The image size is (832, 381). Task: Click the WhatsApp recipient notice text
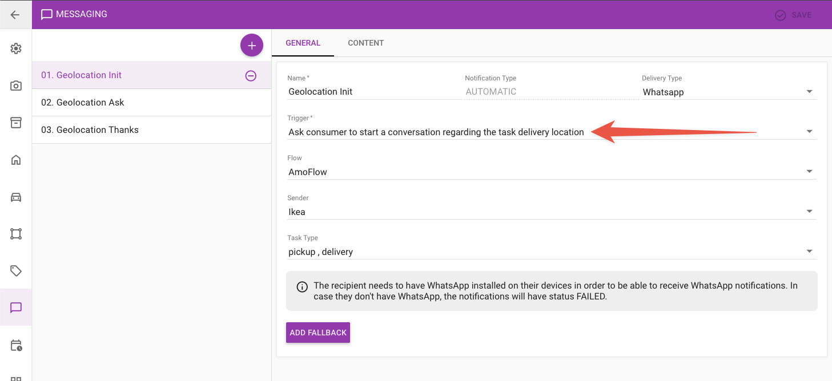coord(556,291)
